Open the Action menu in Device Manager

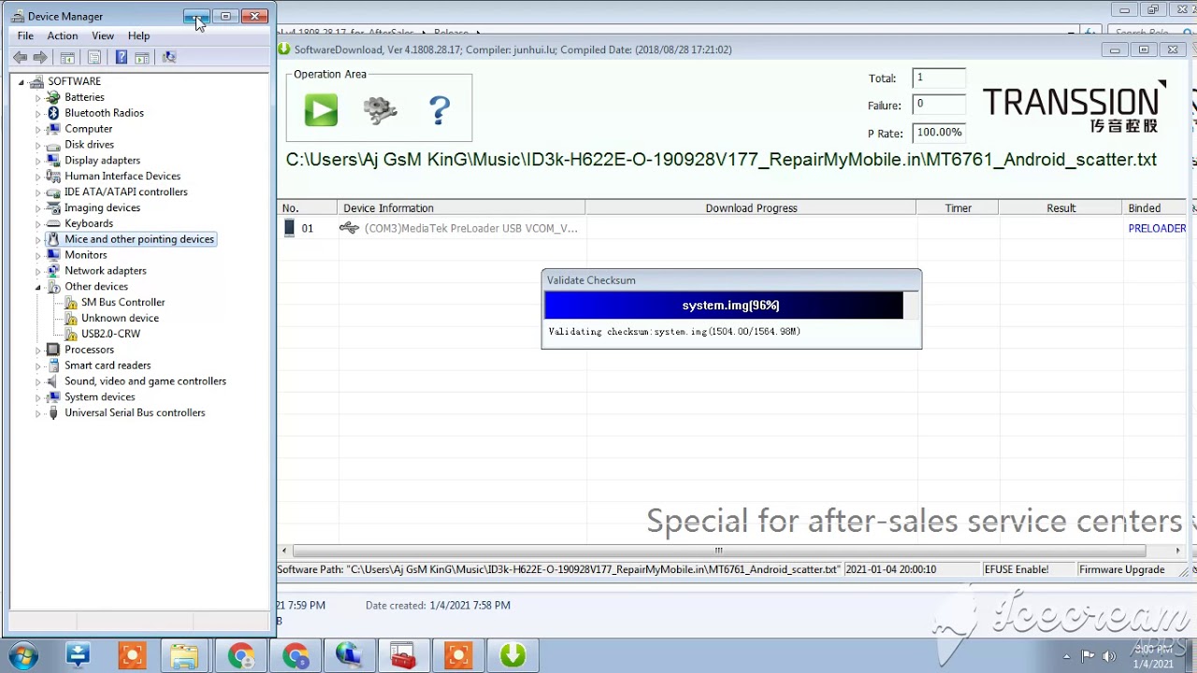tap(63, 36)
